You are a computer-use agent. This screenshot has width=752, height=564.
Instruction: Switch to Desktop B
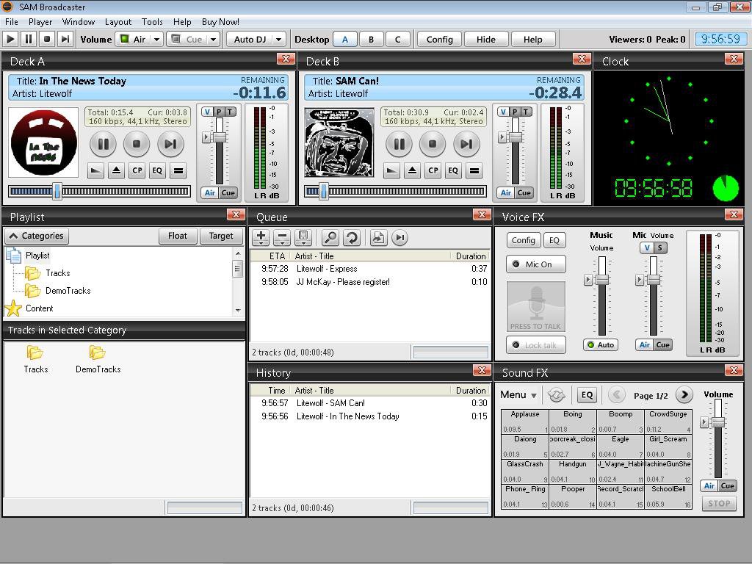click(x=371, y=40)
